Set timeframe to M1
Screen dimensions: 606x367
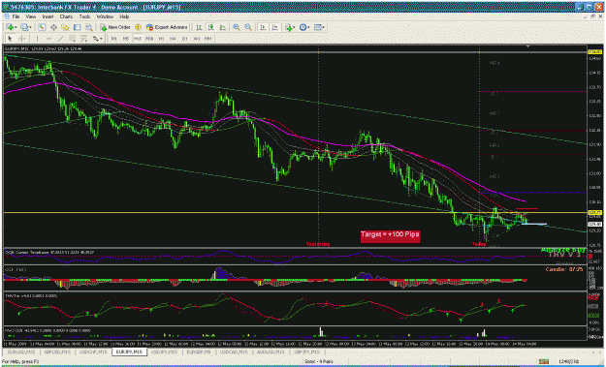pyautogui.click(x=114, y=38)
